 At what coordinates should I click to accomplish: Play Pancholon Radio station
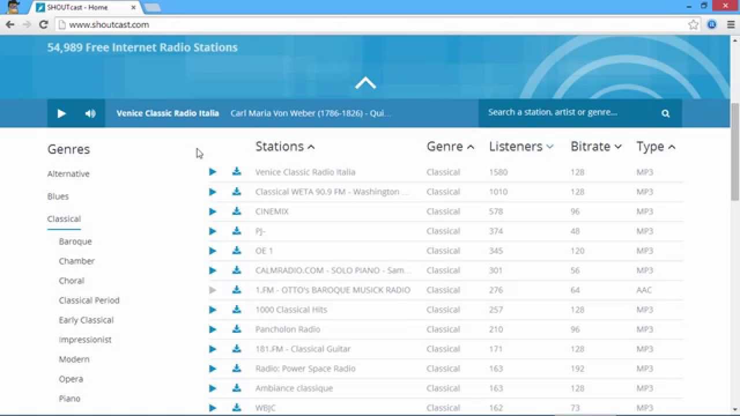213,329
